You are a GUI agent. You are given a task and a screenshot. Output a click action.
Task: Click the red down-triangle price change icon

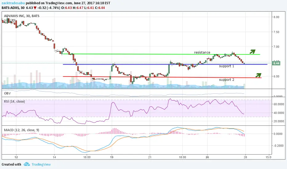click(35, 8)
